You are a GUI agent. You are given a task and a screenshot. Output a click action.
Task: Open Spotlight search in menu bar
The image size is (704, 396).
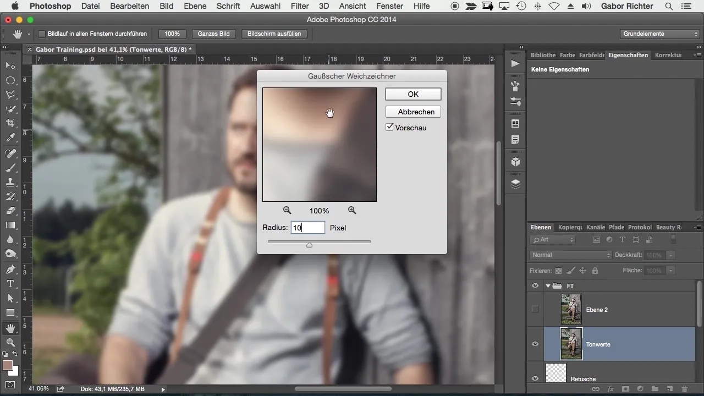click(x=669, y=7)
